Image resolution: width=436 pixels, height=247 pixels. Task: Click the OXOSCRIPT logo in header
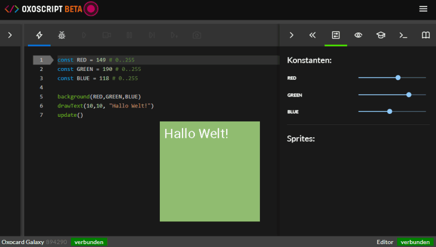[44, 9]
